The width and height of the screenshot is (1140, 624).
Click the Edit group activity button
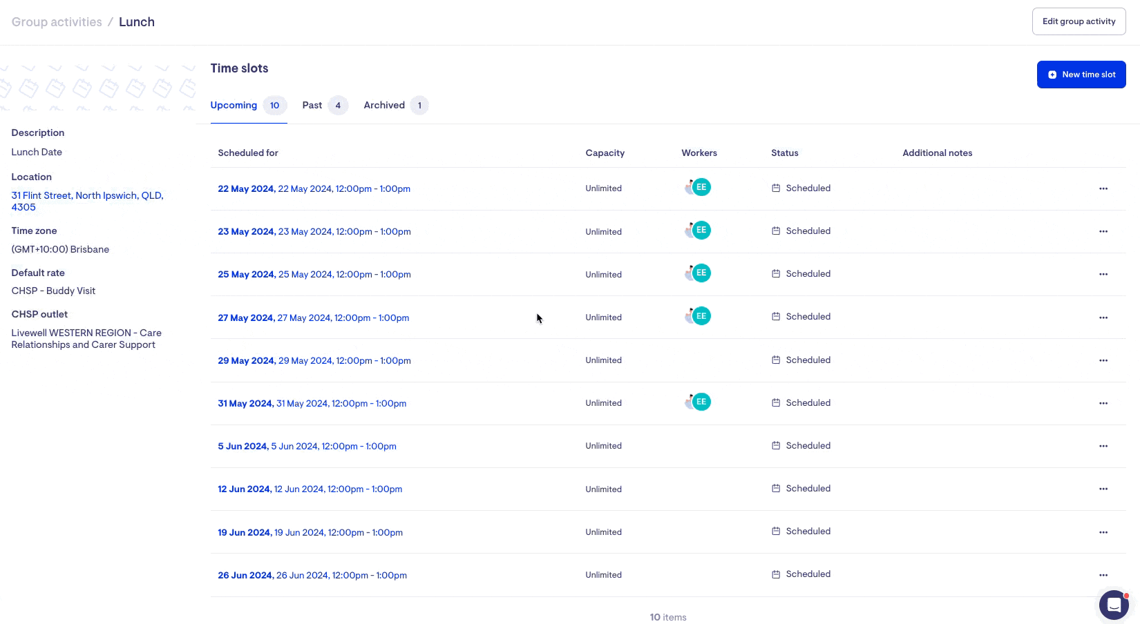1079,21
